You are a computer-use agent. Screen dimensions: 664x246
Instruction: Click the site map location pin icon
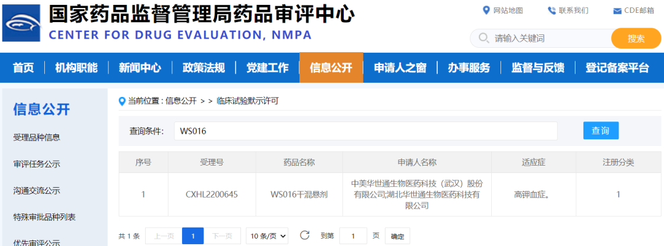click(x=486, y=10)
